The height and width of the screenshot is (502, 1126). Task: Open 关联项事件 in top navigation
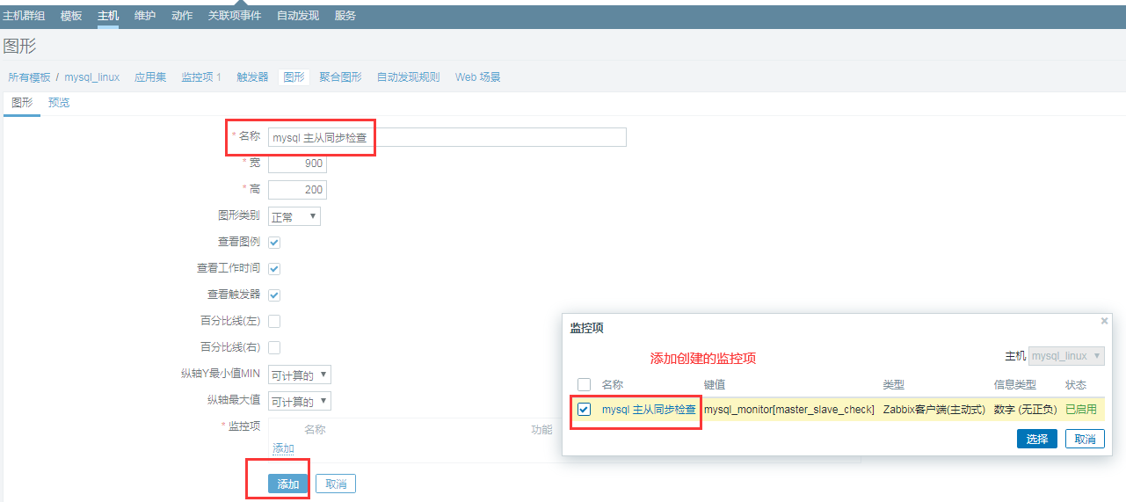tap(235, 16)
